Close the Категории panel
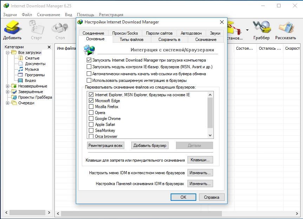Viewport: 303px width, 219px height. [x=49, y=47]
